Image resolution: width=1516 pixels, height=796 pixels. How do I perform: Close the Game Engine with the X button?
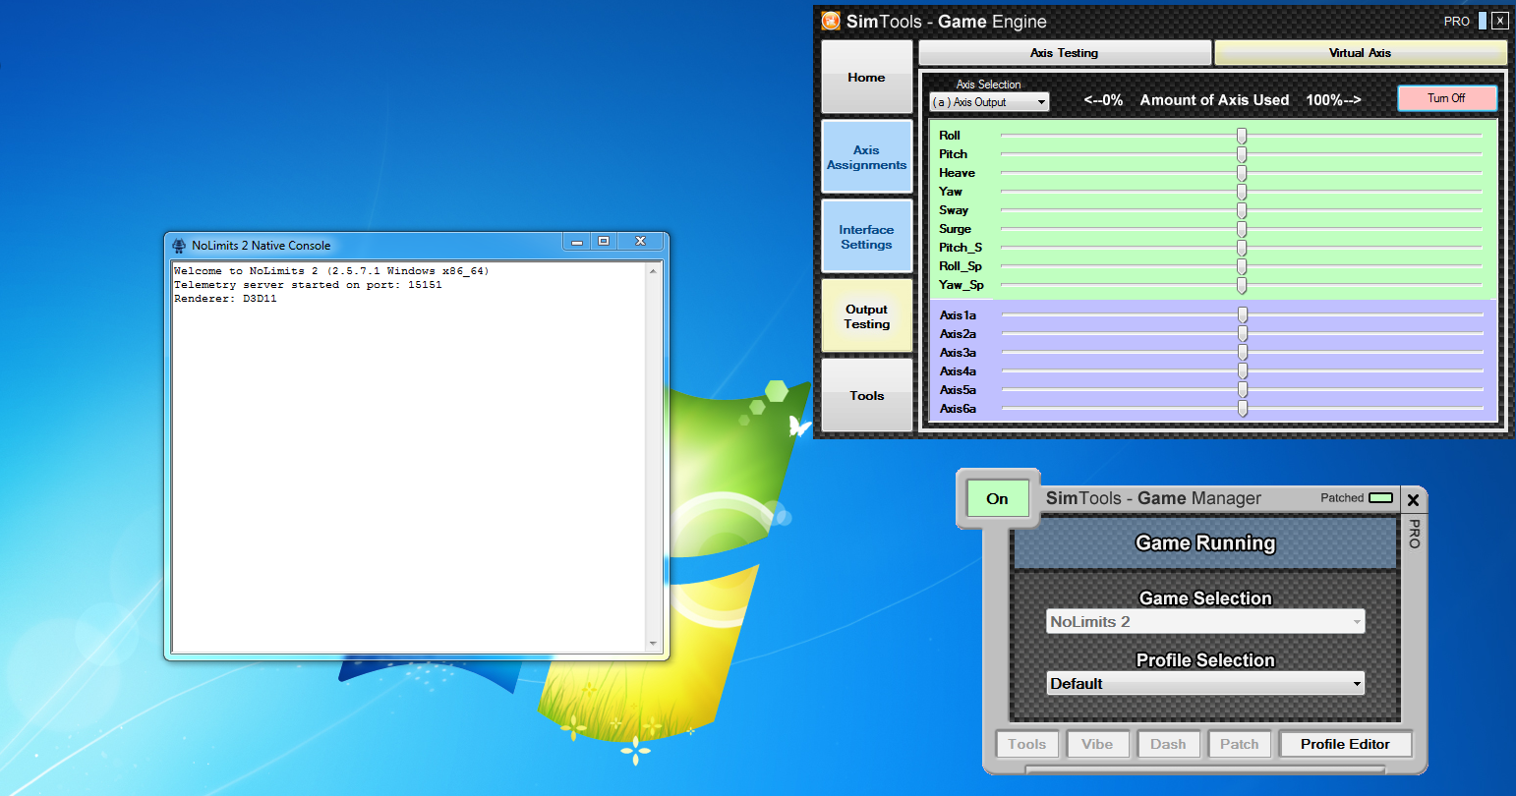[1499, 21]
